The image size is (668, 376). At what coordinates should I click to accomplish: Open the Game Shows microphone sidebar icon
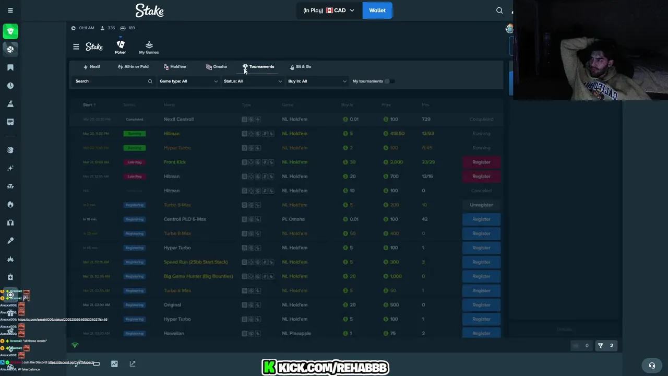coord(10,241)
